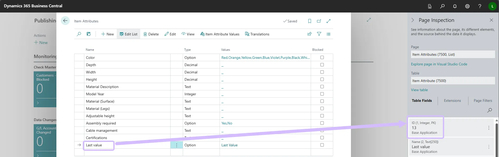Open the notifications bell icon

455,6
